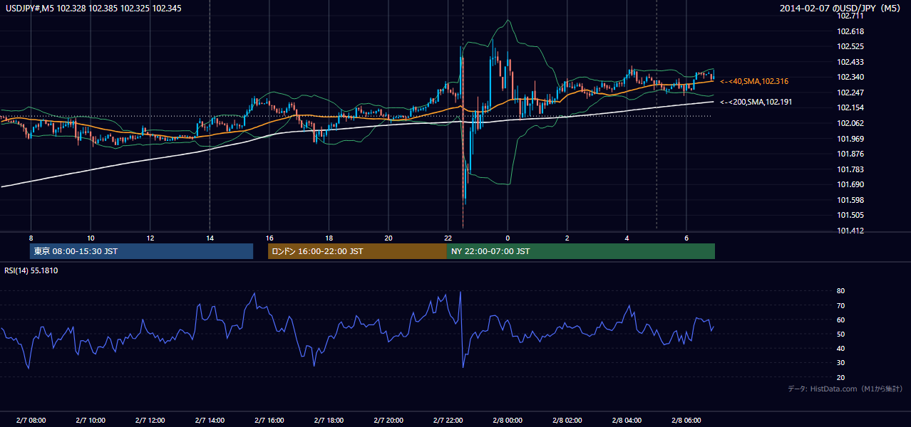Click the RSI 50 level label
This screenshot has height=427, width=911.
coord(840,334)
